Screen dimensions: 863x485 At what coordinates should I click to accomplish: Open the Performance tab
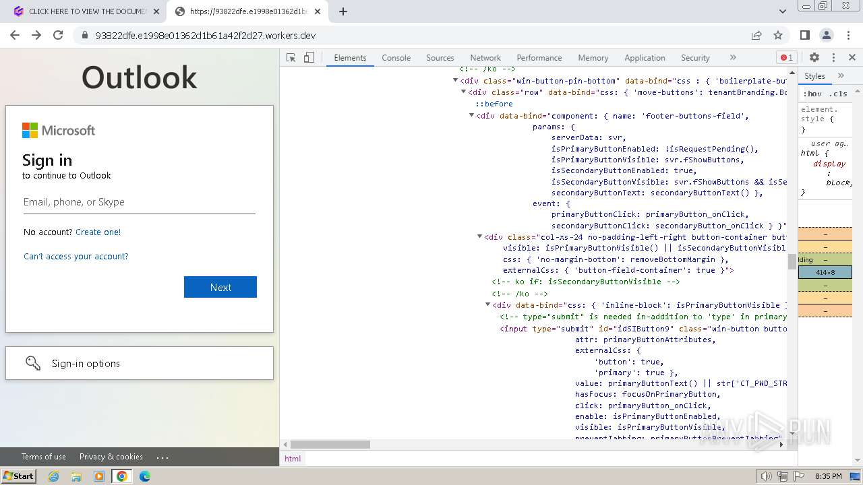[539, 58]
